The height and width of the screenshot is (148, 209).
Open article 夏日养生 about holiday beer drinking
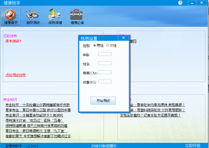(x=36, y=131)
